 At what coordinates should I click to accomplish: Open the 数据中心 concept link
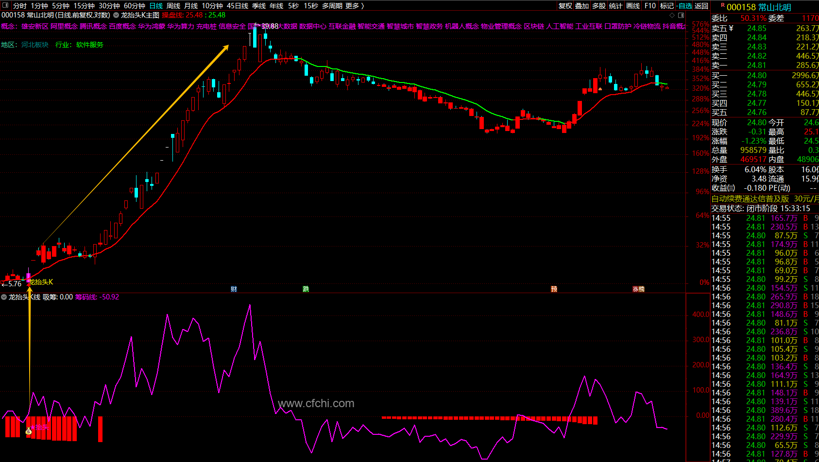click(x=313, y=26)
